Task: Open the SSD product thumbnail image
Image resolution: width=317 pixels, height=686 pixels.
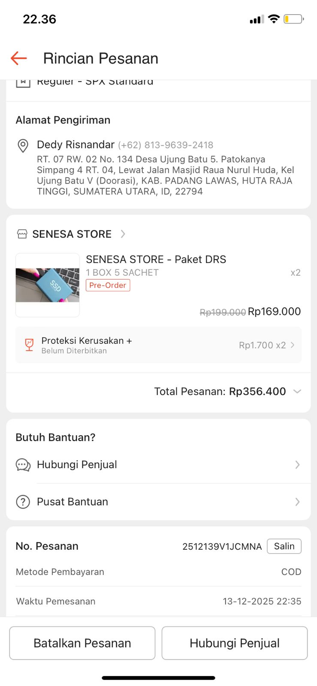Action: [x=48, y=285]
